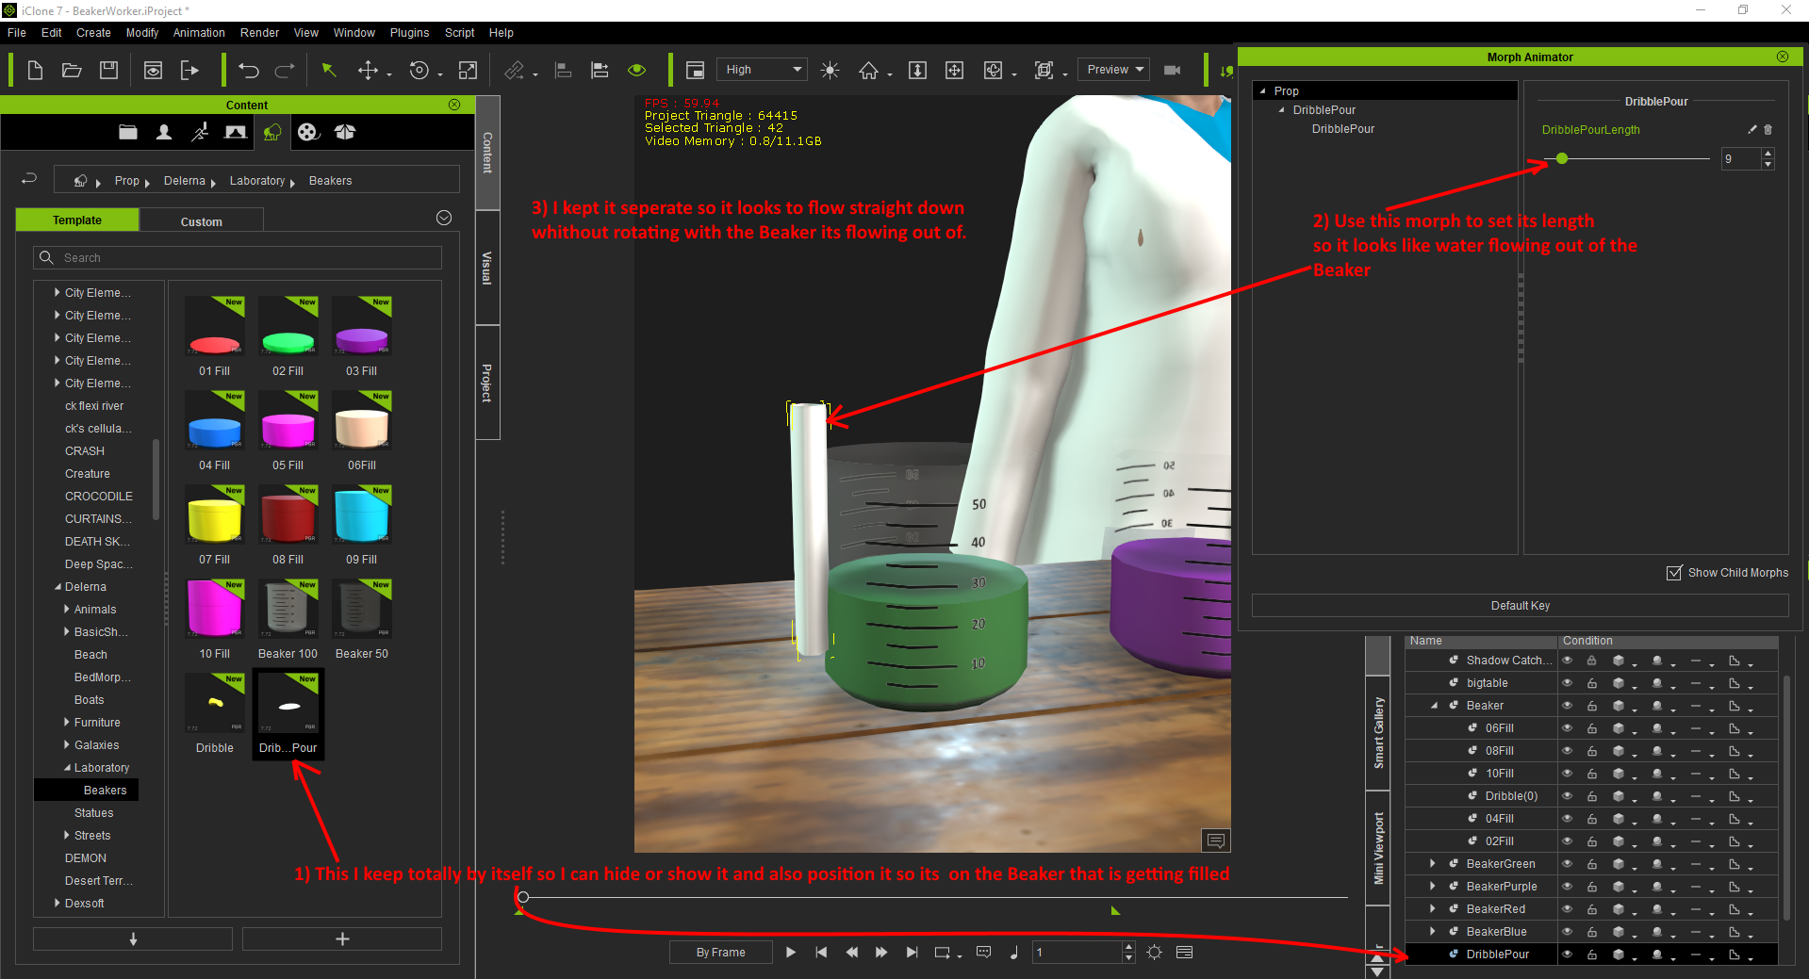Jump to the start frame
The image size is (1809, 979).
(821, 953)
